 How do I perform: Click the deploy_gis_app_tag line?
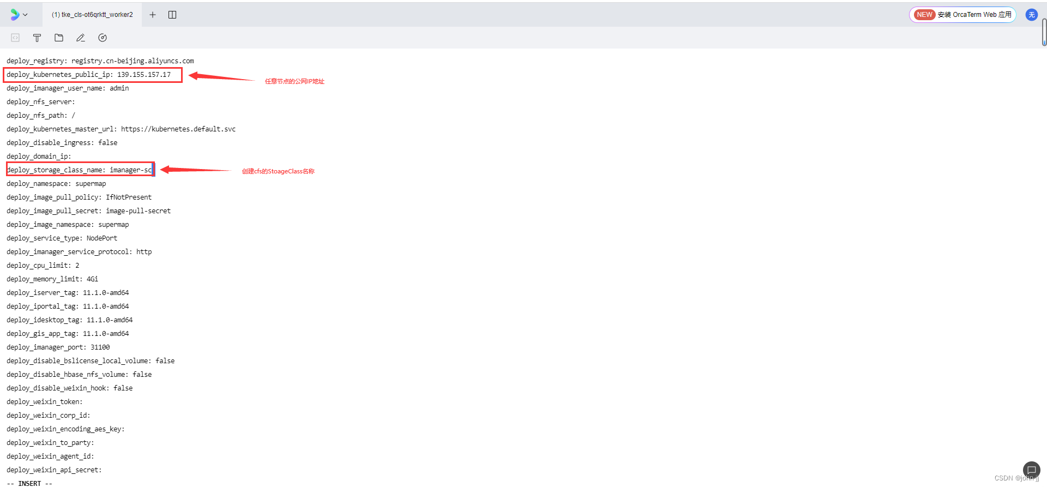[68, 333]
